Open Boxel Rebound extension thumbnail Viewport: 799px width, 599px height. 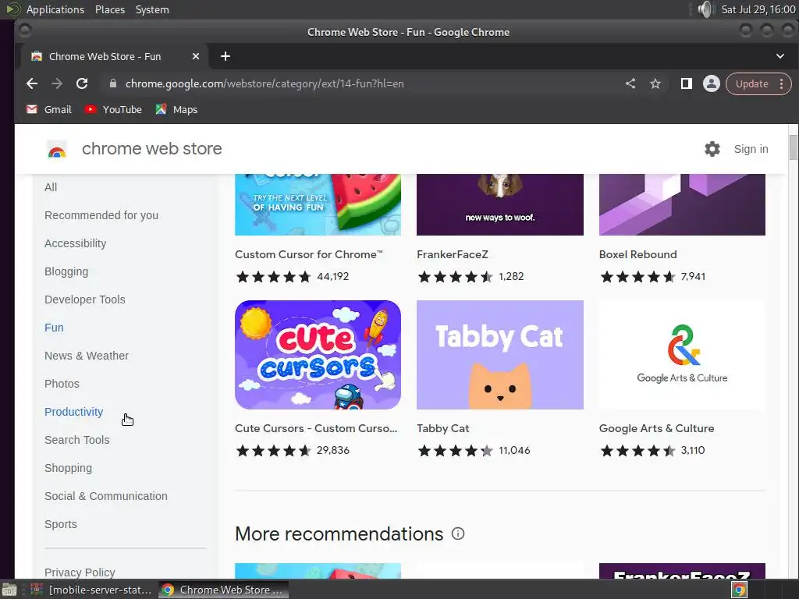pos(682,205)
